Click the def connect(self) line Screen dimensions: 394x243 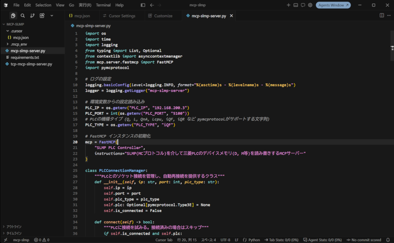(125, 222)
